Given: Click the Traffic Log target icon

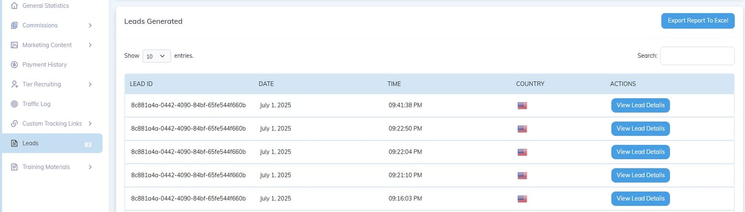Looking at the screenshot, I should [x=14, y=104].
